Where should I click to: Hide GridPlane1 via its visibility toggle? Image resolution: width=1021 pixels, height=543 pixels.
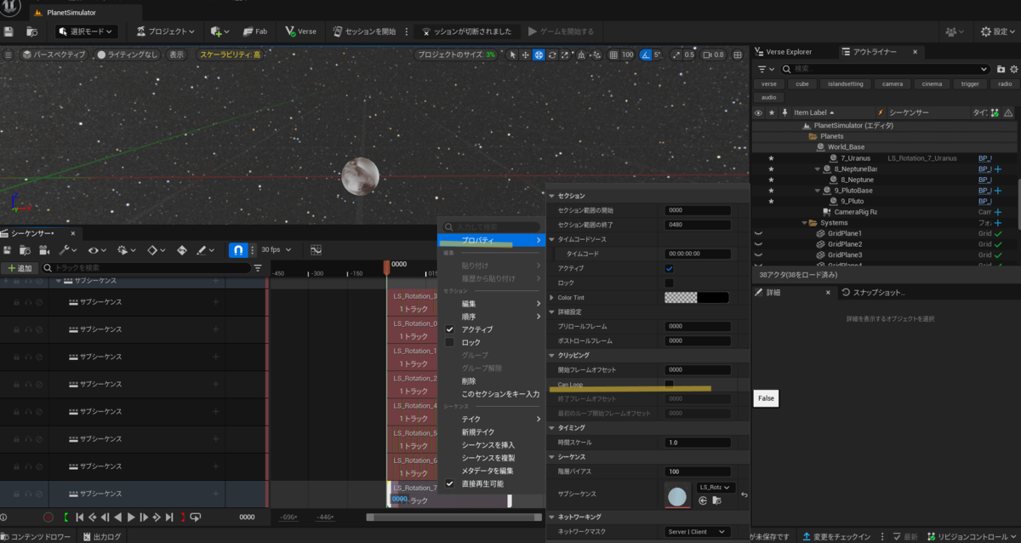coord(758,233)
